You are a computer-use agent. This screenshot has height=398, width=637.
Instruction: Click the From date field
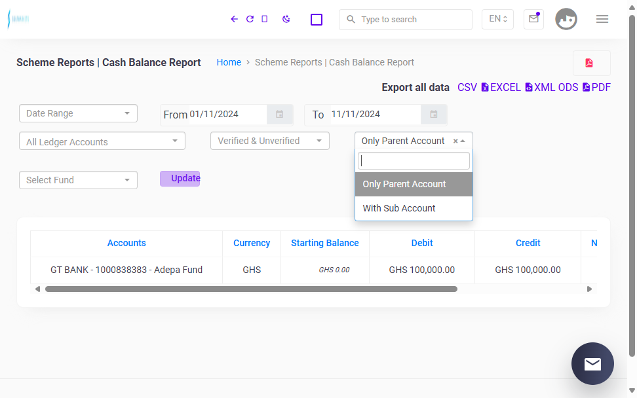tap(227, 115)
